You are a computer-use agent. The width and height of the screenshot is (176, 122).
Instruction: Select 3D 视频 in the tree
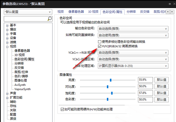point(20,55)
